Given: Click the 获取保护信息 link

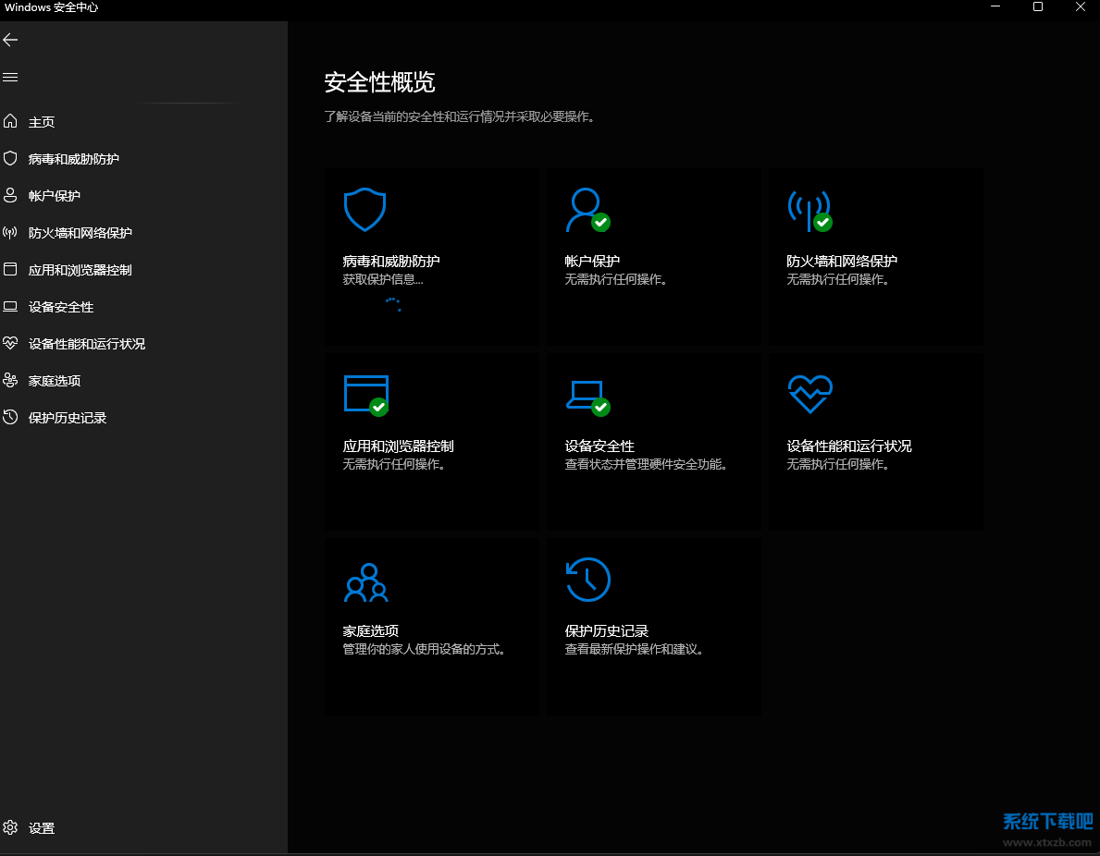Looking at the screenshot, I should pos(380,279).
